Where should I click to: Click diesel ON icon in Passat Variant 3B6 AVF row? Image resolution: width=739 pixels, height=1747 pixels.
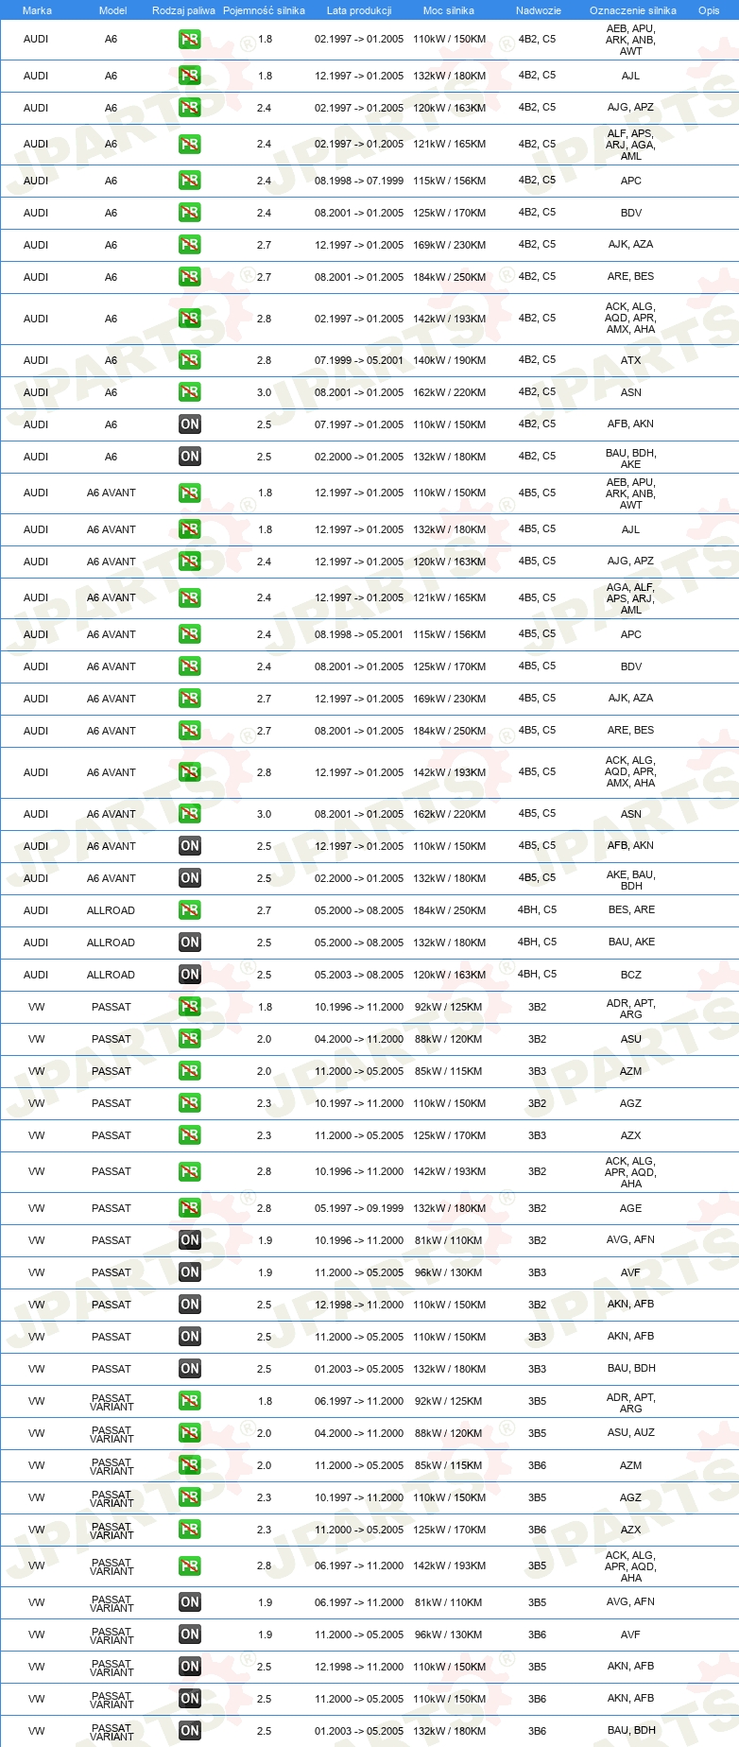(190, 1635)
